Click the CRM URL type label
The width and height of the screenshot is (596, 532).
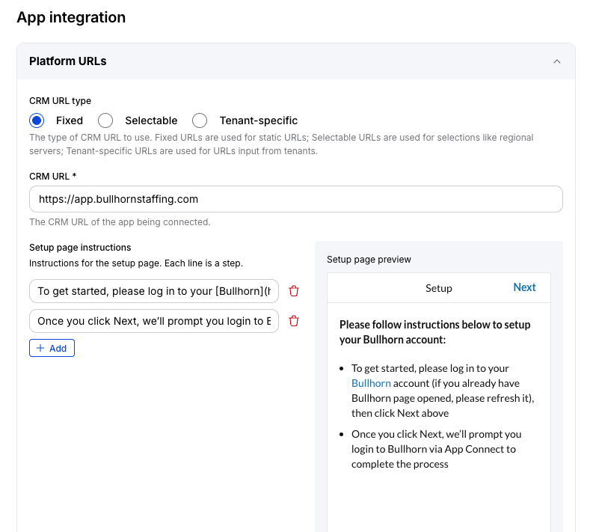61,100
